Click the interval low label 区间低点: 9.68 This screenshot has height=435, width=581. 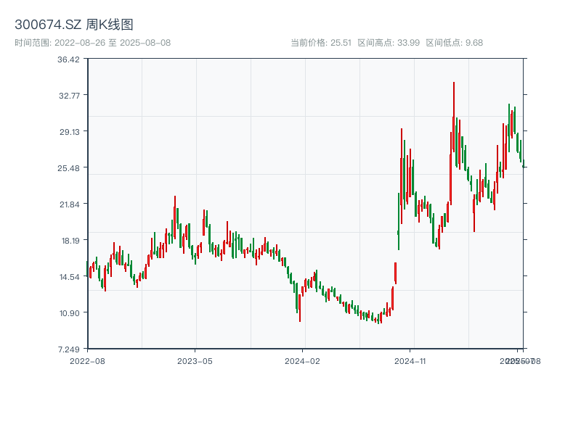pyautogui.click(x=455, y=43)
